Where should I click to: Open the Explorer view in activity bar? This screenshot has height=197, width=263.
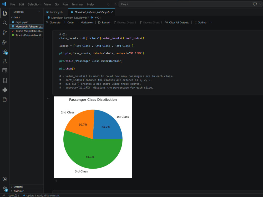(x=5, y=13)
